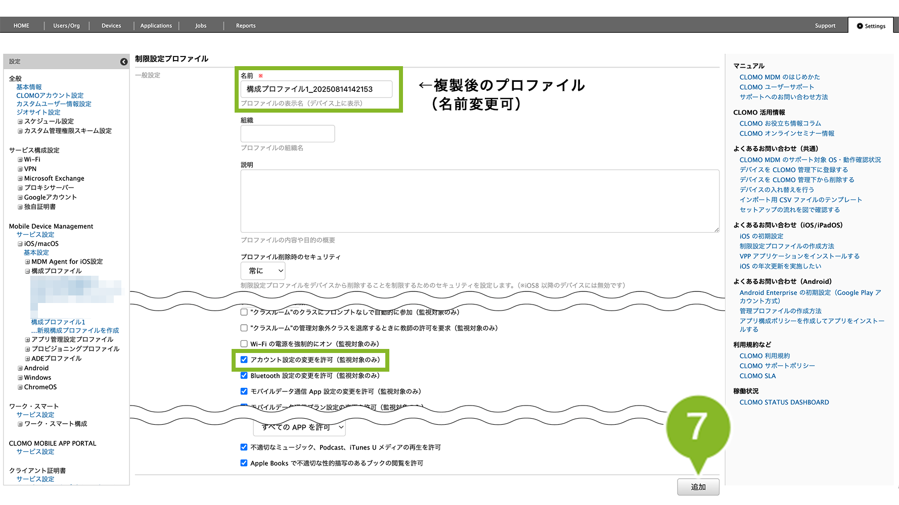Open the 常に security dropdown
Image resolution: width=899 pixels, height=505 pixels.
click(x=263, y=271)
